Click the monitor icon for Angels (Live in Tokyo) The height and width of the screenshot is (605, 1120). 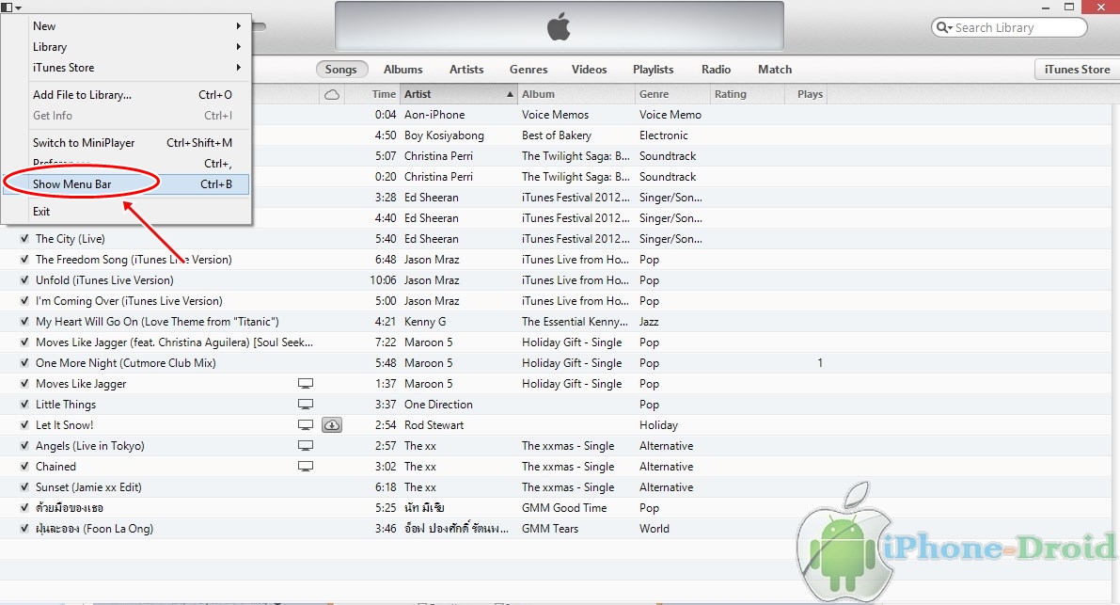306,446
